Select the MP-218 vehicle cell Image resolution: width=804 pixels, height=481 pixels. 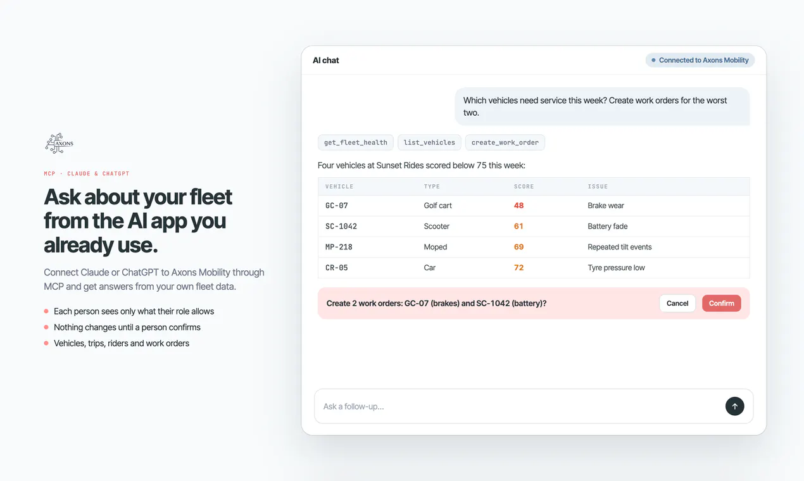click(339, 247)
